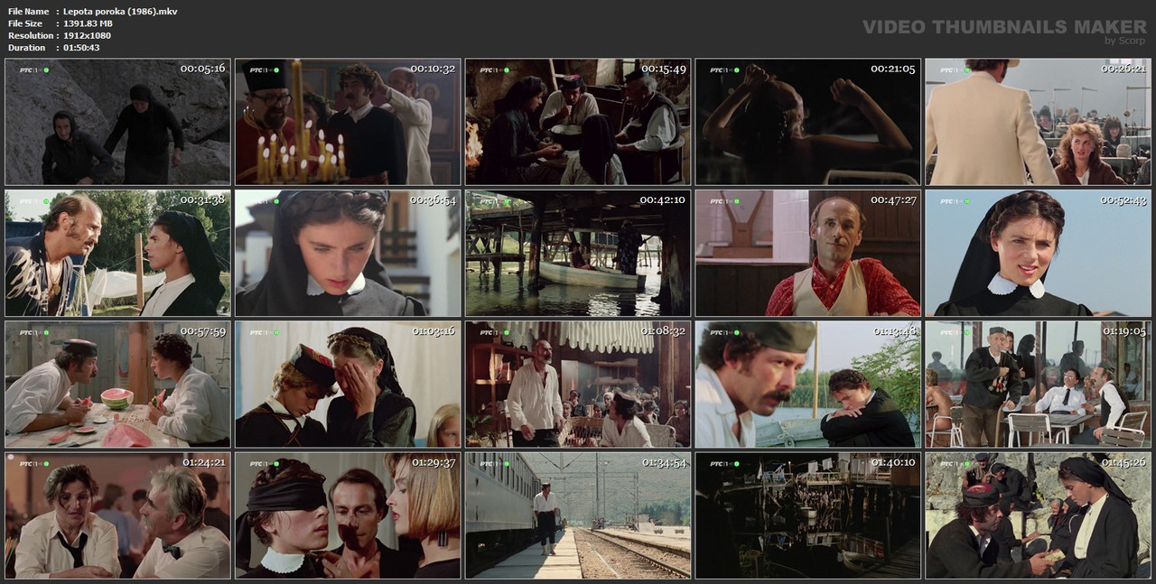1156x584 pixels.
Task: Open the thumbnail timestamped 00:47:27
Action: pyautogui.click(x=808, y=253)
